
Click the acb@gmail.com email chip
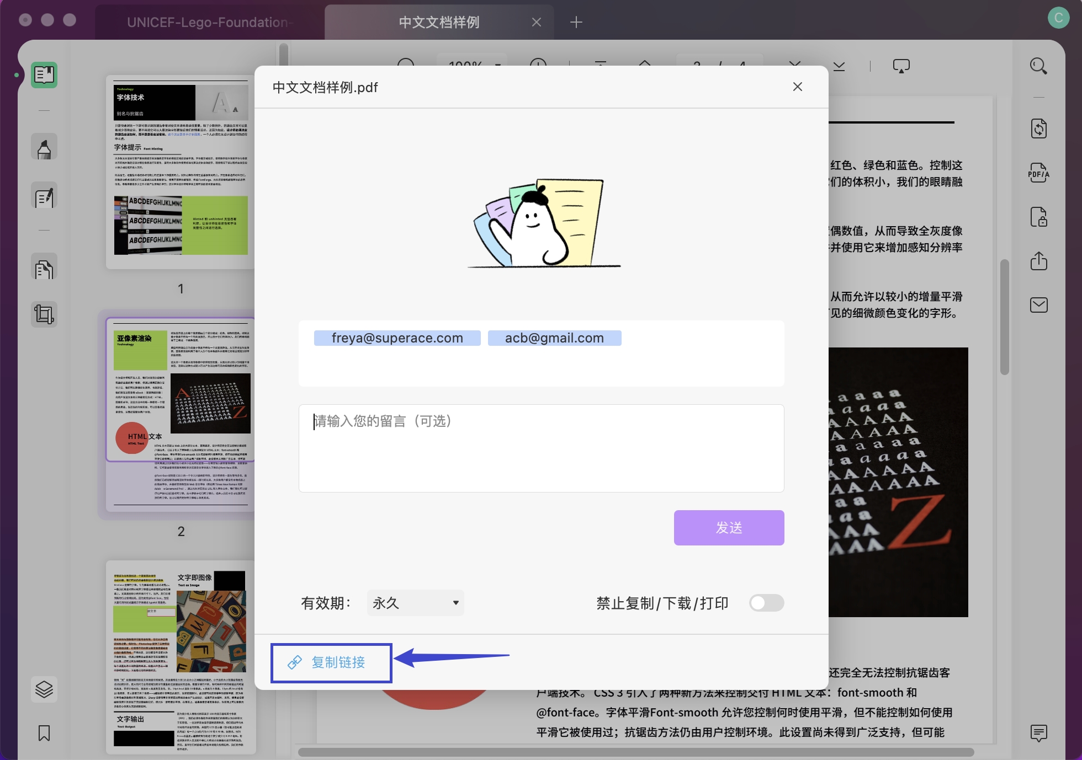(554, 338)
